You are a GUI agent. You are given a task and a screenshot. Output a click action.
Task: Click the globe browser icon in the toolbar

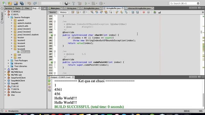(x=66, y=3)
